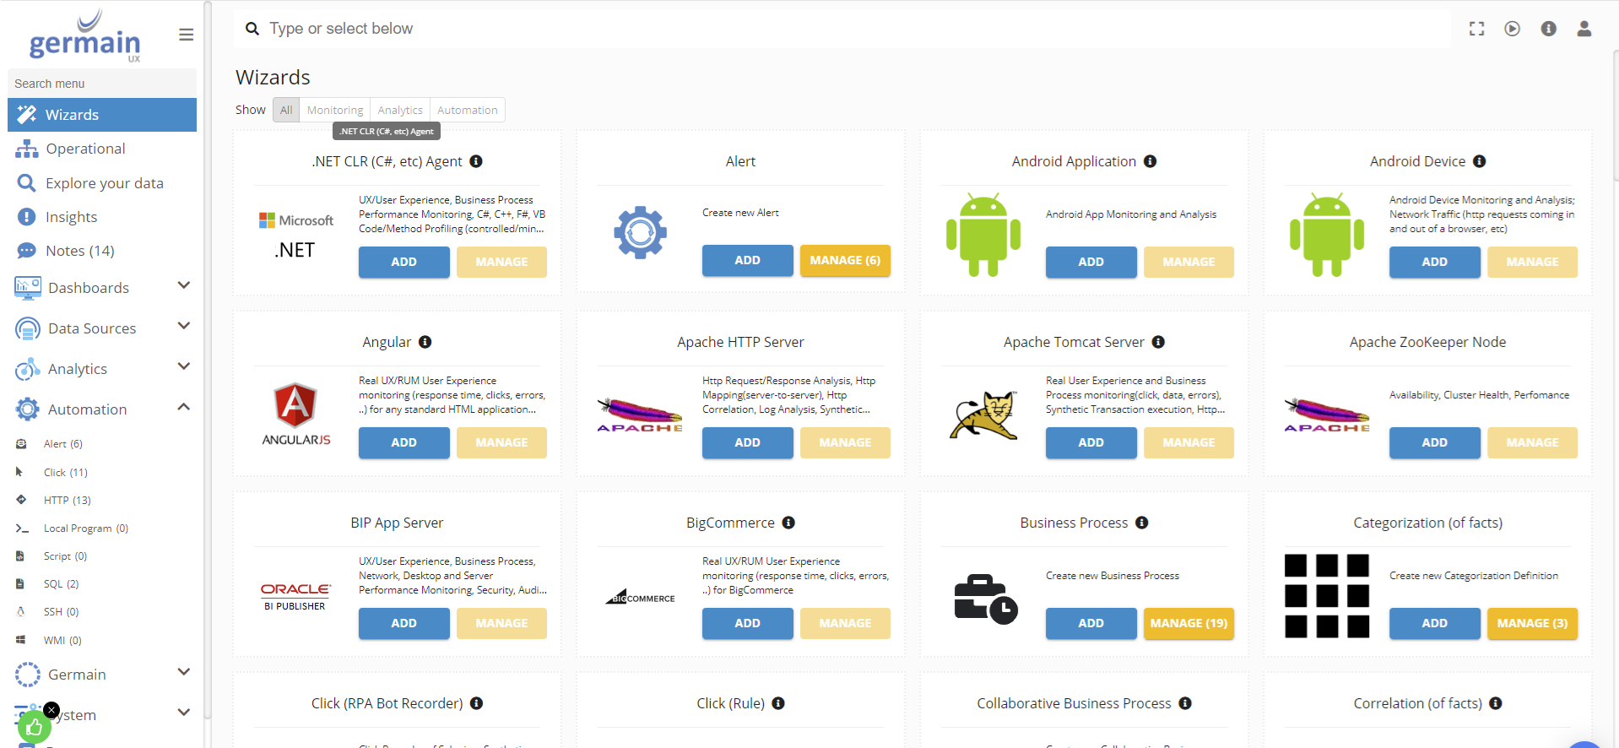Image resolution: width=1619 pixels, height=748 pixels.
Task: Click the Search menu input field
Action: 101,84
